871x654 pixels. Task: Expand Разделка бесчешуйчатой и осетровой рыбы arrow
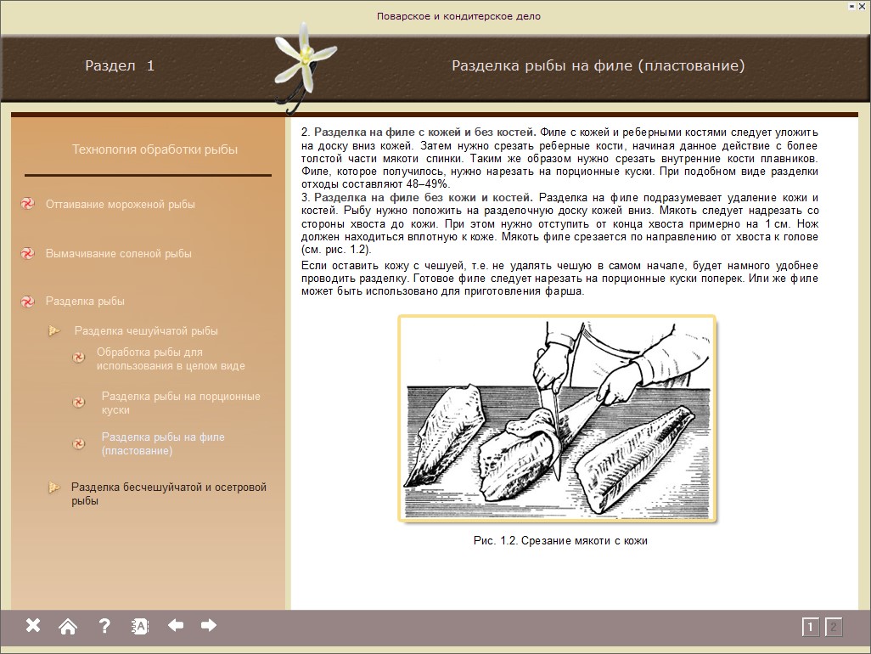point(54,488)
